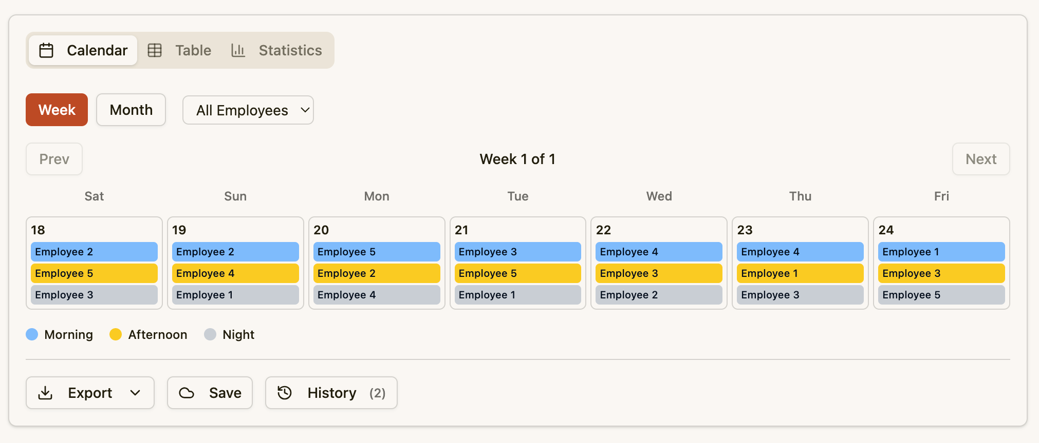1039x443 pixels.
Task: Click the bar chart icon beside Statistics
Action: pos(238,50)
